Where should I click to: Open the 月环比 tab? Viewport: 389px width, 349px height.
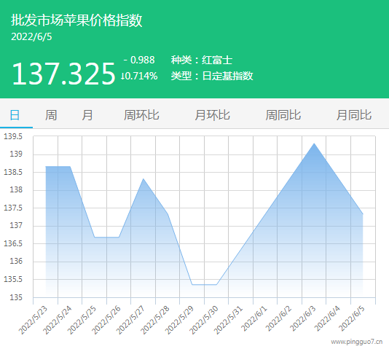pyautogui.click(x=213, y=115)
